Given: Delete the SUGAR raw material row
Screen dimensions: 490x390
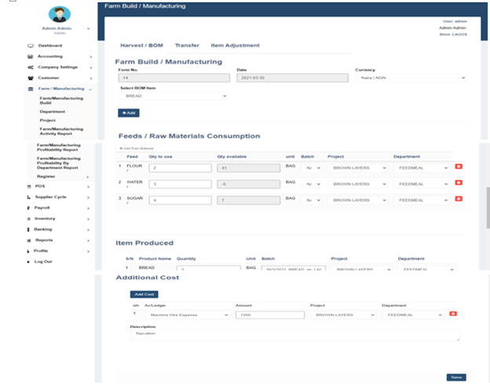Looking at the screenshot, I should point(459,199).
